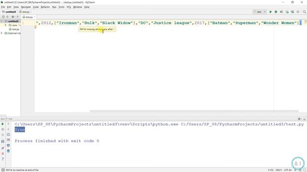This screenshot has height=172, width=307.
Task: Click untitled3 in navigation breadcrumb
Action: coord(9,12)
